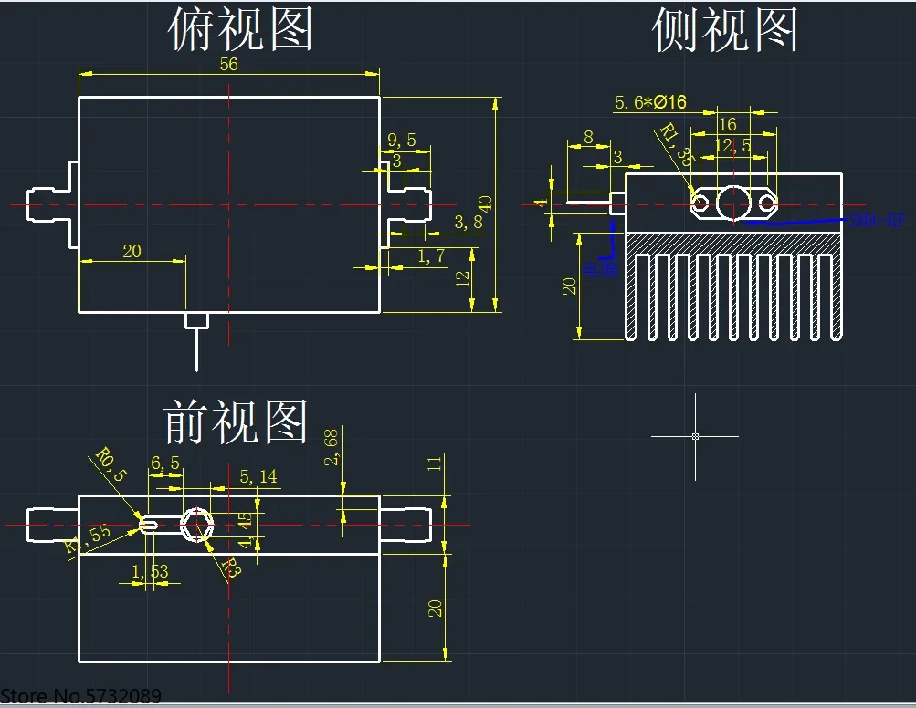Select the 1,7 dimension text
This screenshot has width=916, height=708.
click(x=432, y=255)
